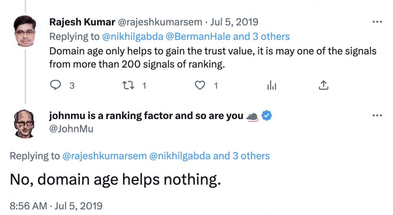Open the @BermanHale mention link
The width and height of the screenshot is (393, 215).
[x=198, y=36]
